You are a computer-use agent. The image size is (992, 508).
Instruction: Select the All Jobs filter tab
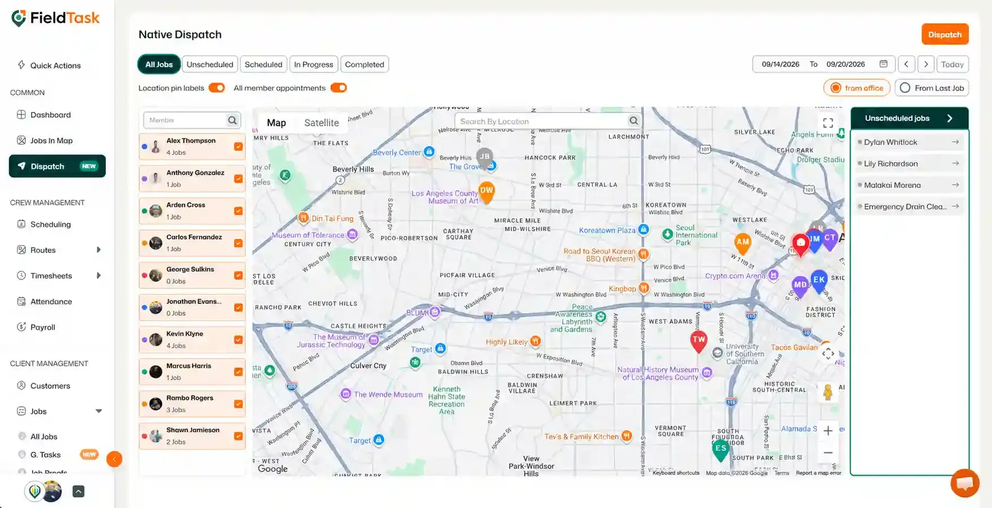(x=159, y=64)
